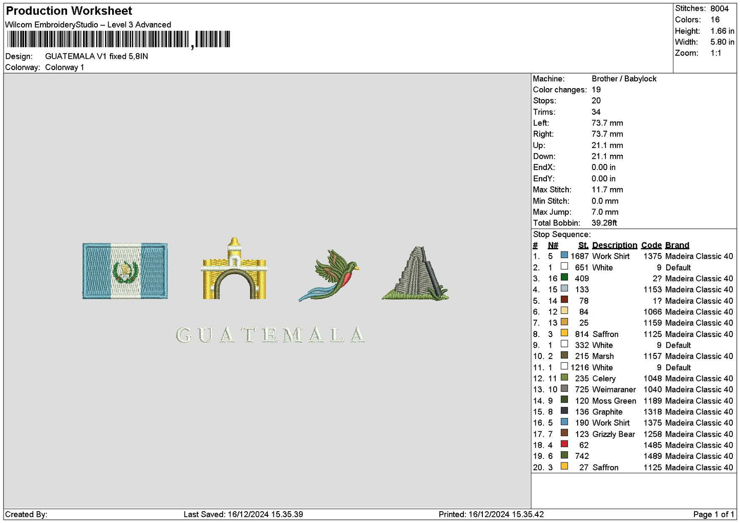Click the yellow Santa Catalina arch design
Viewport: 740px width, 523px height.
(x=234, y=268)
